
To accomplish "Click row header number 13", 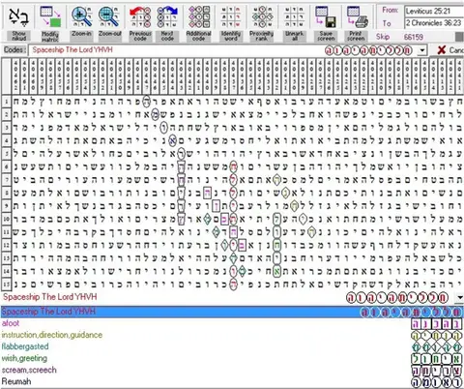I will [7, 258].
